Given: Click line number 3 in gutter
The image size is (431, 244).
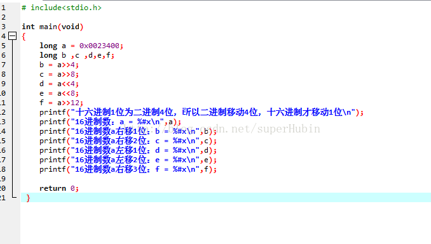Looking at the screenshot, I should (x=3, y=27).
